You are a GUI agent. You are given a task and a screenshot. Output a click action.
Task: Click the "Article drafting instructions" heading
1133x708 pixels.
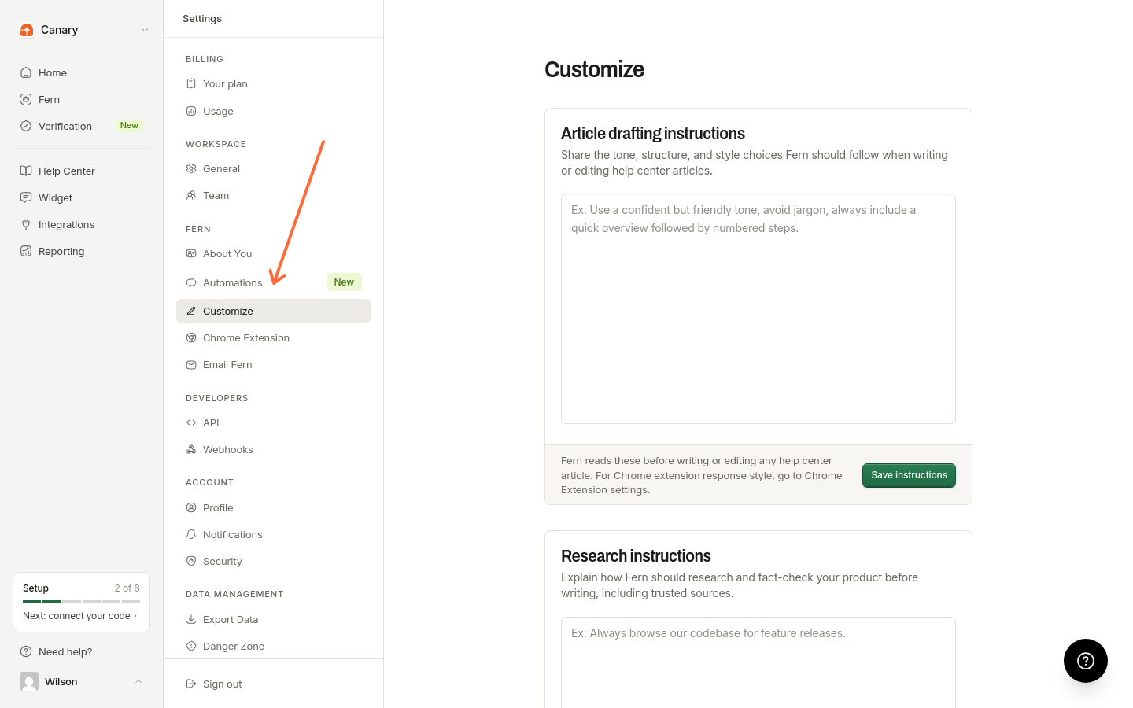[x=653, y=134]
